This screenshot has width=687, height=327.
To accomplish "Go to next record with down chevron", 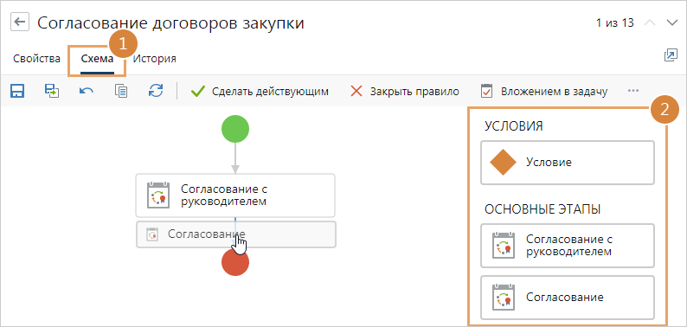I will pyautogui.click(x=671, y=22).
